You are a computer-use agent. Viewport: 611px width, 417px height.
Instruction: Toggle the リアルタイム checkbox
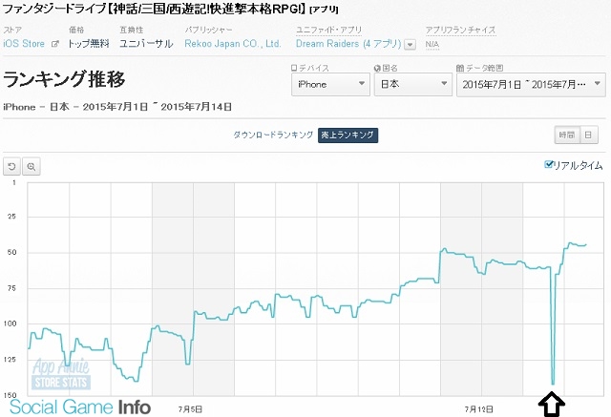(x=548, y=165)
